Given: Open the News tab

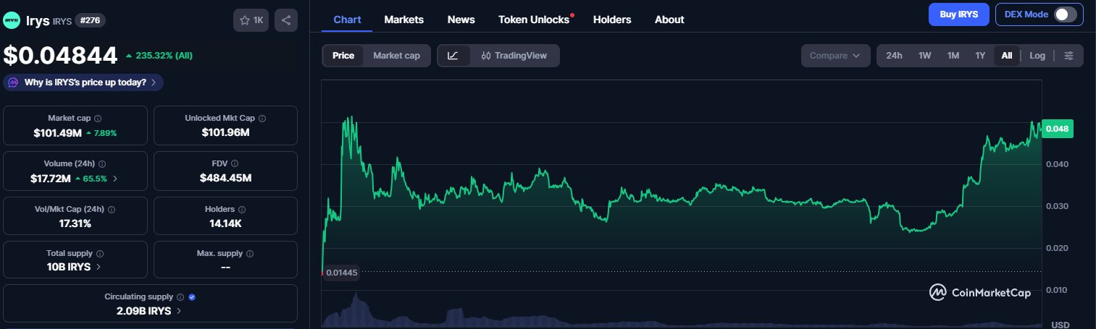Looking at the screenshot, I should (461, 20).
